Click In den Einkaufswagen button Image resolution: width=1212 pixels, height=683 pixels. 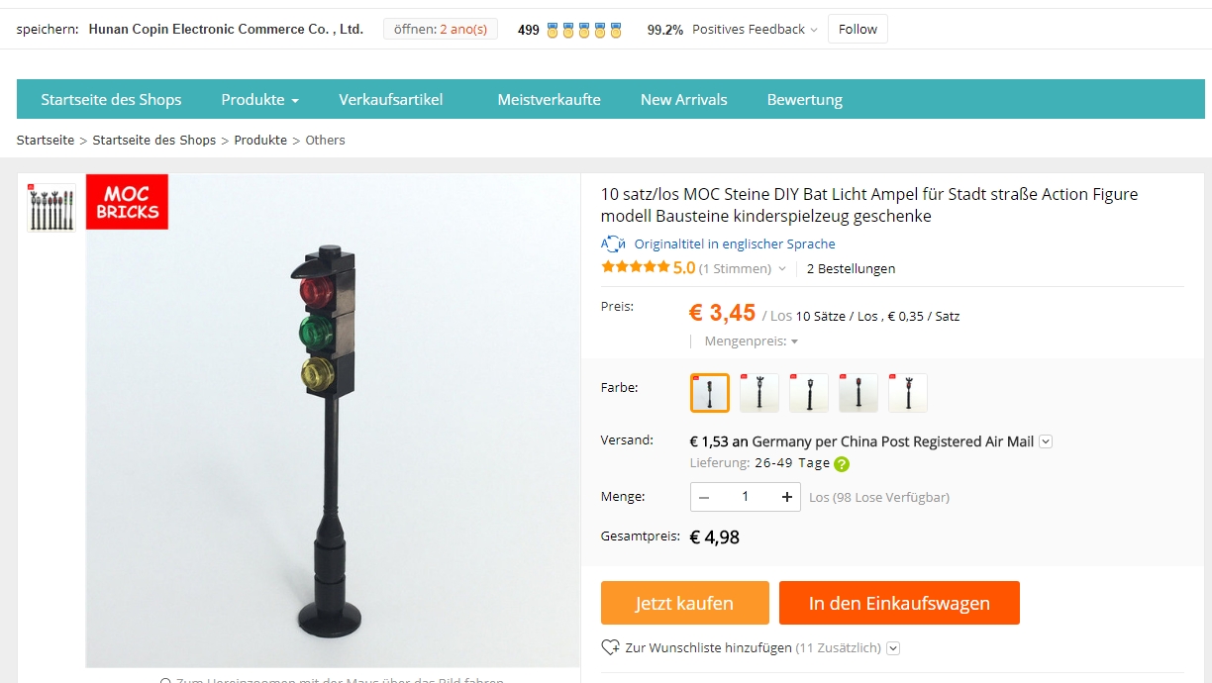pyautogui.click(x=899, y=603)
